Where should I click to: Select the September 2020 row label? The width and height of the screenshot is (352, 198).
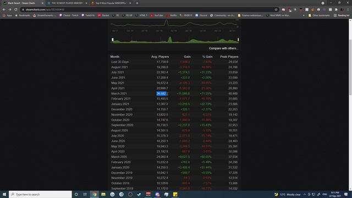click(122, 125)
